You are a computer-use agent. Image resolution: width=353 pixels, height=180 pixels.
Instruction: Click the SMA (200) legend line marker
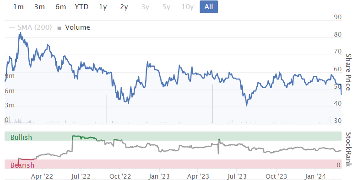click(x=12, y=27)
